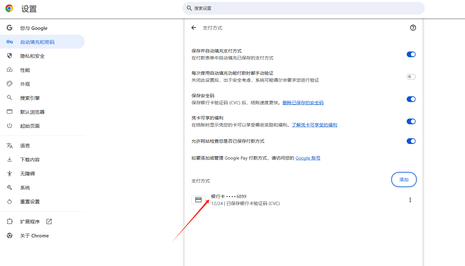Screen dimensions: 465x266
Task: Open more actions menu for card 6899
Action: point(410,200)
